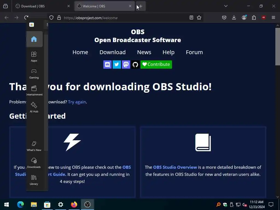
Task: Open the OBS Mastodon icon link
Action: pyautogui.click(x=126, y=65)
